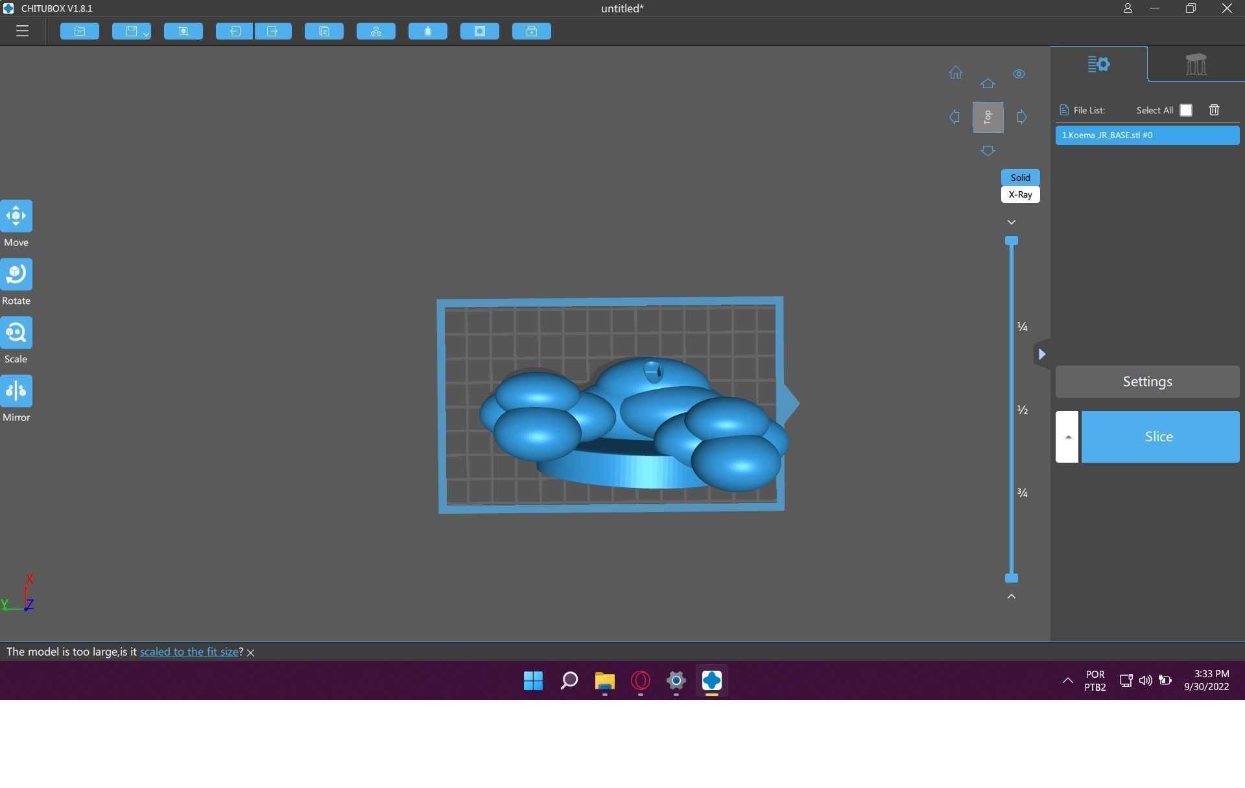
Task: Toggle the eye perspective view icon
Action: click(x=1019, y=74)
